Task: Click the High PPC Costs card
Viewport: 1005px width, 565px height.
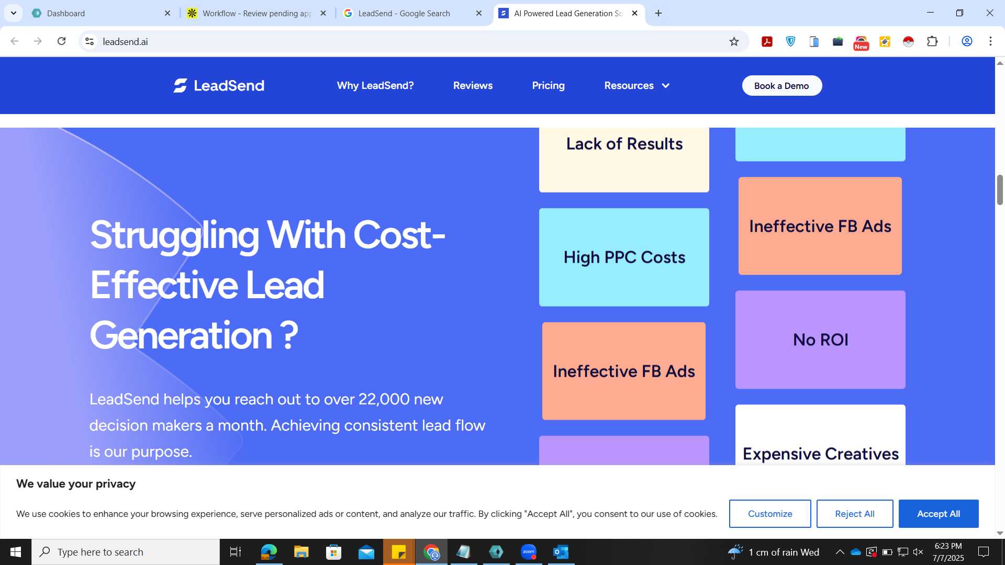Action: tap(624, 257)
